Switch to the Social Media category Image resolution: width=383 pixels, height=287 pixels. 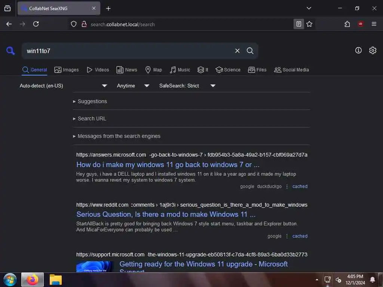click(291, 70)
